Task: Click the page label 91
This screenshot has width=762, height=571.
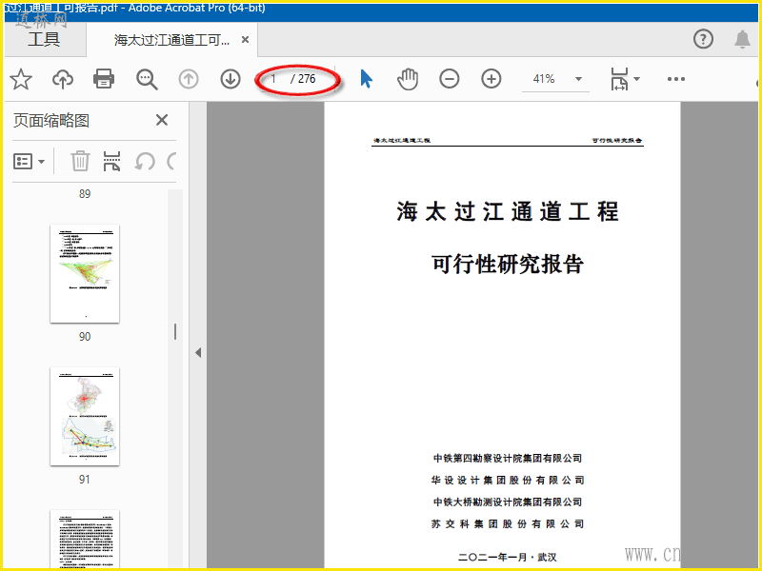Action: click(x=85, y=480)
